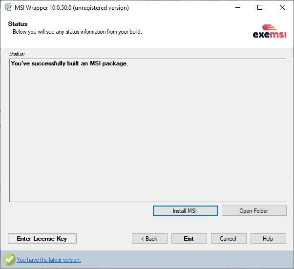Click inside the Status message box
Screen dimensions: 294x269
coord(147,130)
